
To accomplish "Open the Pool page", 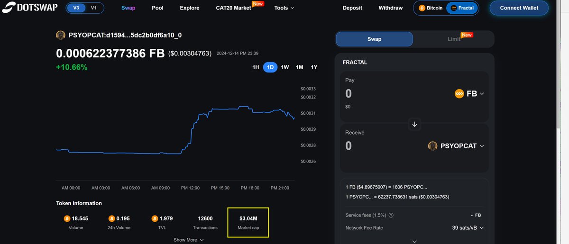I will coord(157,8).
